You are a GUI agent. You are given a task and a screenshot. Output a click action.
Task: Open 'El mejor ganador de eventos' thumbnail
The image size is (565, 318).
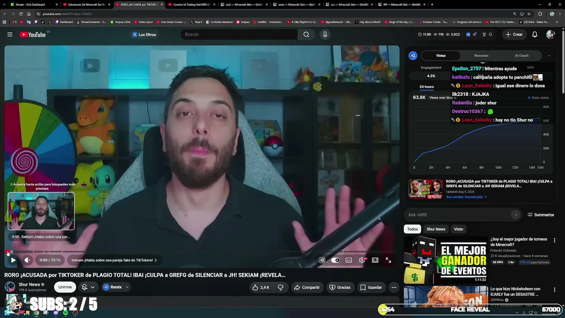tap(445, 259)
